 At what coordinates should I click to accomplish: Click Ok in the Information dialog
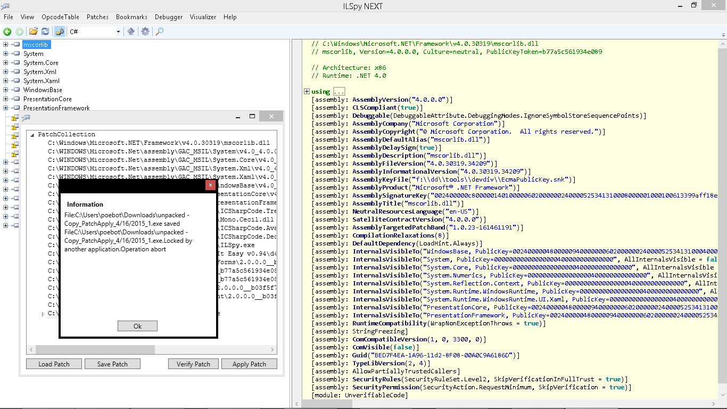137,326
